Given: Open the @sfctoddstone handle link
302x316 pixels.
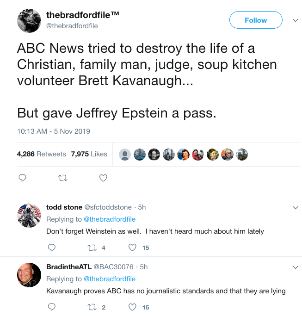Looking at the screenshot, I should (107, 207).
